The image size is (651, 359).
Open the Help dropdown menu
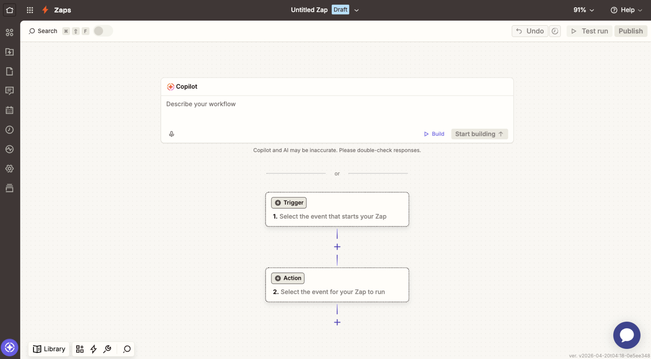(x=627, y=10)
